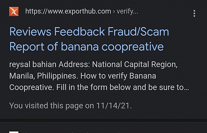This screenshot has width=207, height=133.
Task: Click 'Fill in the form below' snippet line
Action: (93, 88)
